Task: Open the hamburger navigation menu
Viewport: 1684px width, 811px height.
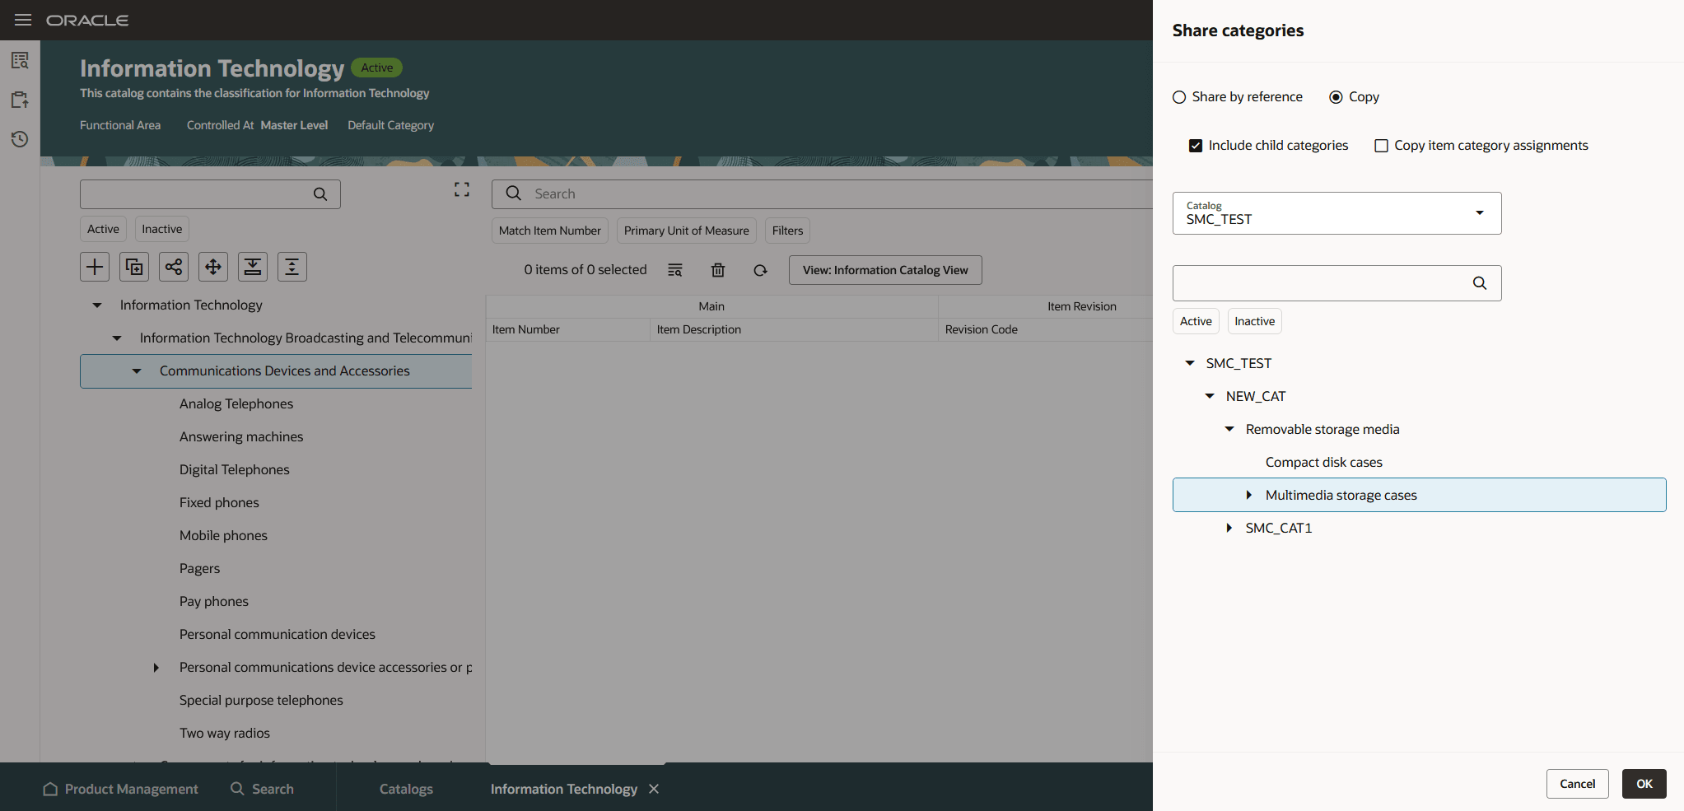Action: point(23,20)
